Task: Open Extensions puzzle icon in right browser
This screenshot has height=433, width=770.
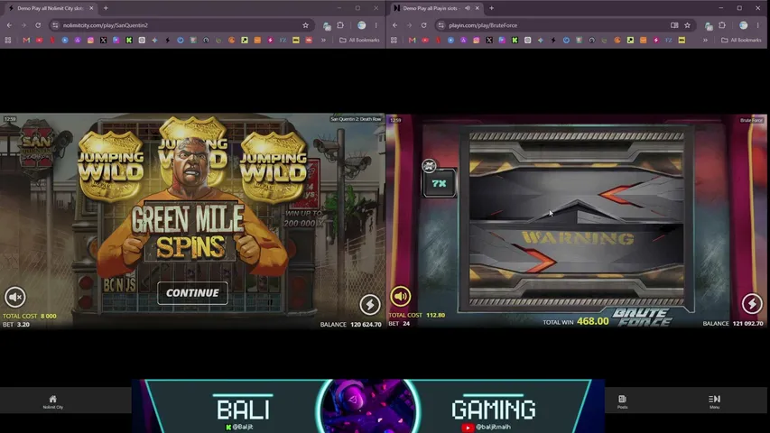Action: coord(722,25)
